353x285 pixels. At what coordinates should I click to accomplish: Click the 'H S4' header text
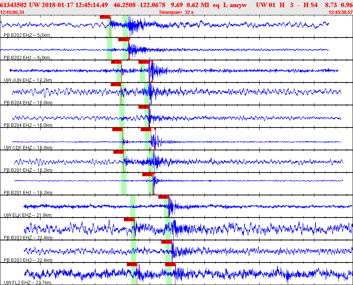click(x=311, y=5)
